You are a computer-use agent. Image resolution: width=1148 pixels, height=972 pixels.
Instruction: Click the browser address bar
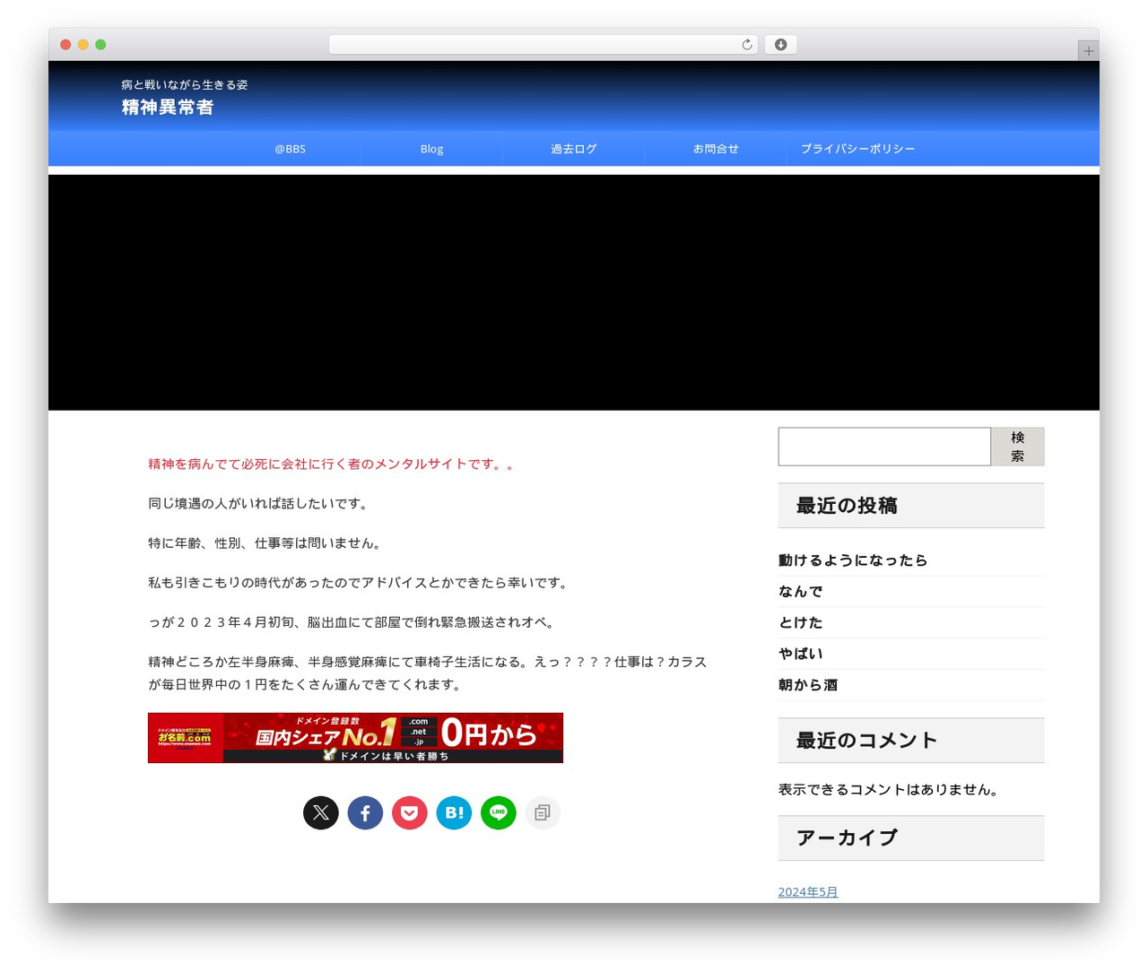click(x=544, y=45)
